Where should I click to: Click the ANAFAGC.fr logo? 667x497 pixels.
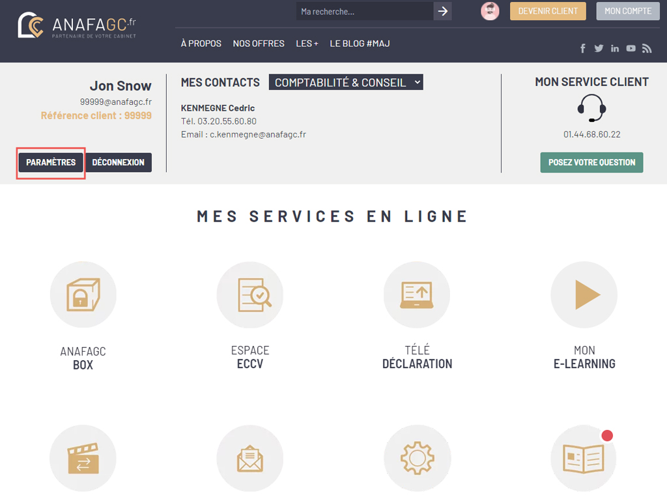click(77, 25)
